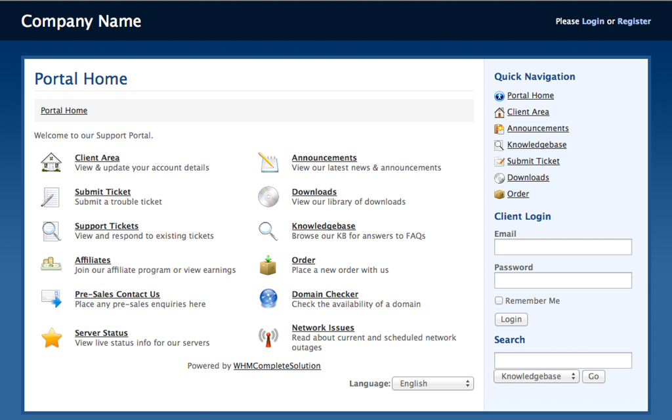The height and width of the screenshot is (420, 672).
Task: Expand the Knowledgebase search scope dropdown
Action: (x=536, y=377)
